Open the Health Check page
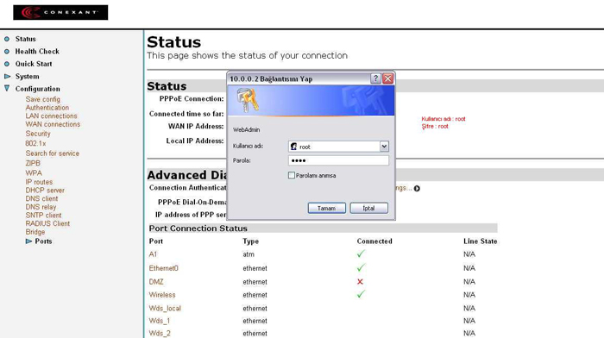 tap(37, 51)
